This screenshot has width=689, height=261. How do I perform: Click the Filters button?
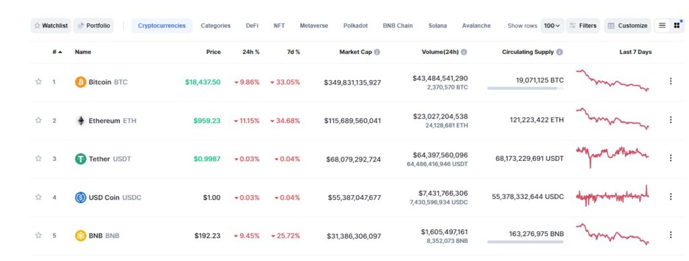pos(583,26)
